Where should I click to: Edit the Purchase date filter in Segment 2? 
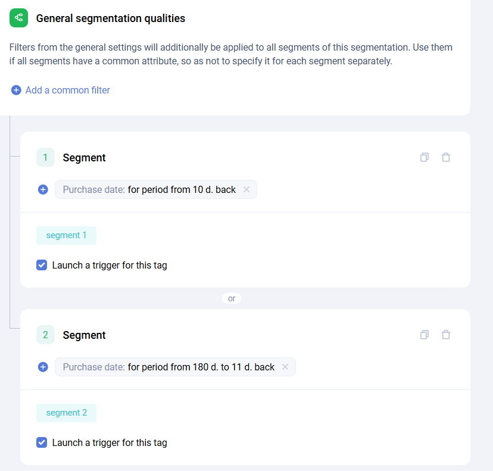tap(169, 367)
